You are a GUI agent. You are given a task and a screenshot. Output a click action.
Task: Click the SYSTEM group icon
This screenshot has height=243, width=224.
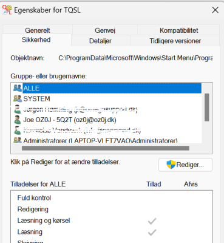pyautogui.click(x=18, y=98)
